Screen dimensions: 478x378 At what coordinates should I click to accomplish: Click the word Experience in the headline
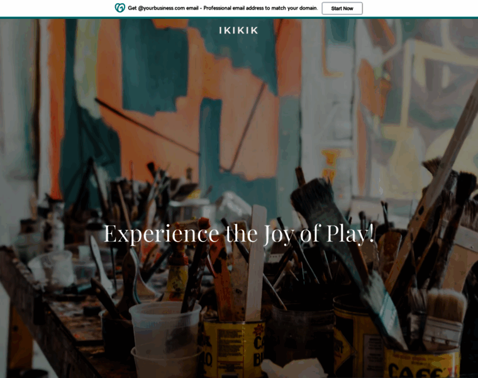(162, 234)
